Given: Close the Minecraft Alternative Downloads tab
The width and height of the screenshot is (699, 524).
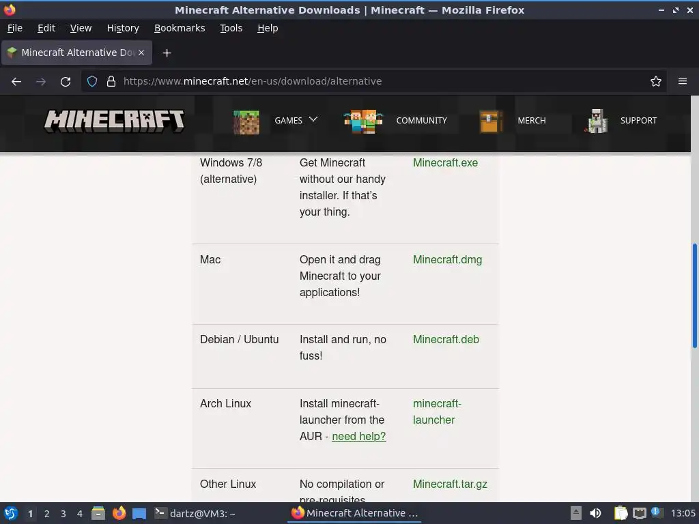Looking at the screenshot, I should (141, 53).
